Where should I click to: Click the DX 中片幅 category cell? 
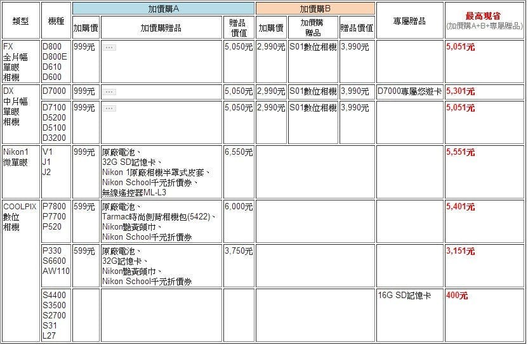click(x=21, y=114)
